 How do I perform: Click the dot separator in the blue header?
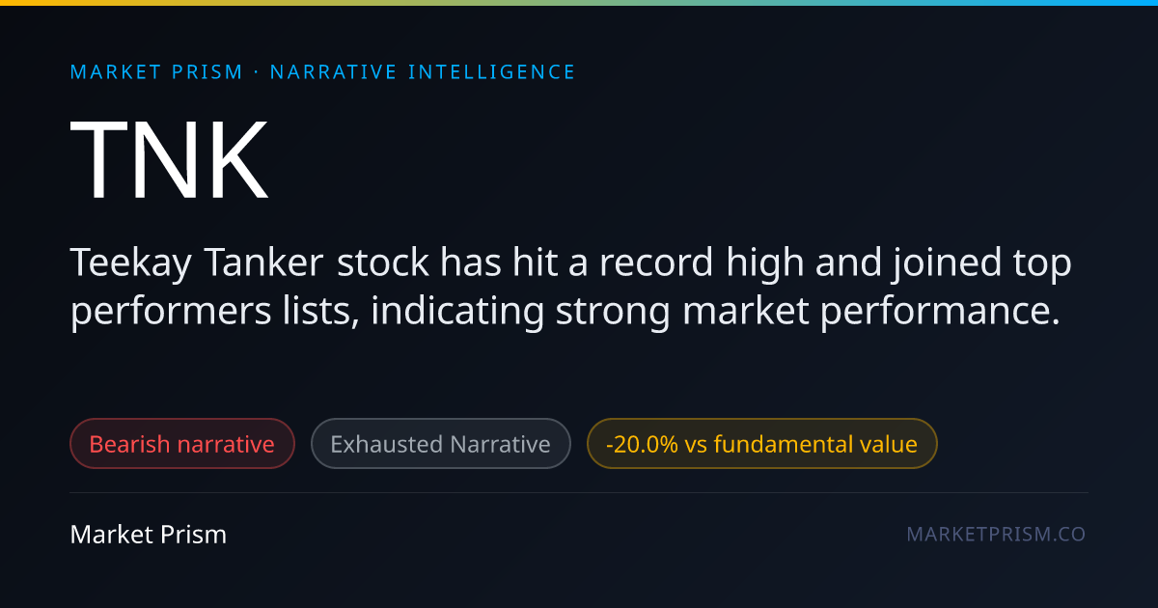(x=257, y=72)
